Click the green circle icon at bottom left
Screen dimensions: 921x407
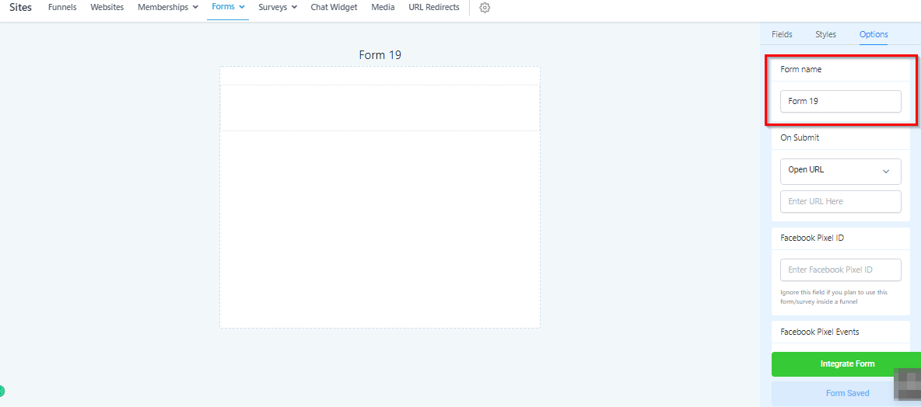click(2, 391)
